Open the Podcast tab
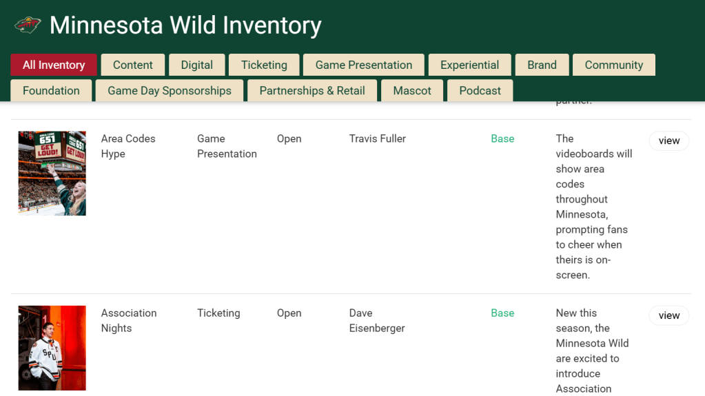The width and height of the screenshot is (705, 396). point(480,90)
